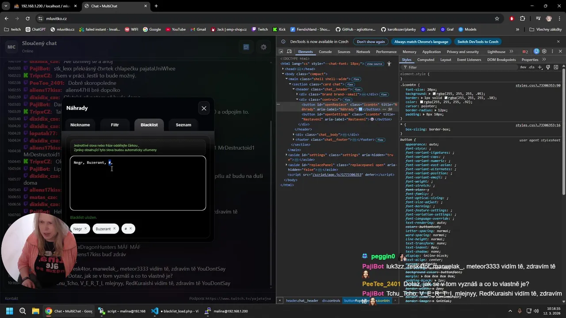This screenshot has width=566, height=318.
Task: Dismiss the DevTools language infobar
Action: tap(558, 42)
